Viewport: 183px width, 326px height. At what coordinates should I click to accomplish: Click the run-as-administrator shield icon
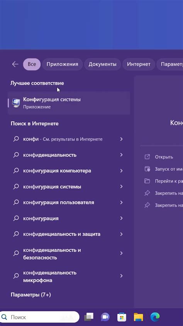147,169
